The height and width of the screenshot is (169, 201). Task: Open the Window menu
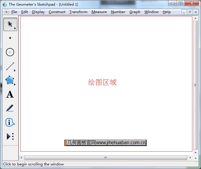(x=152, y=12)
